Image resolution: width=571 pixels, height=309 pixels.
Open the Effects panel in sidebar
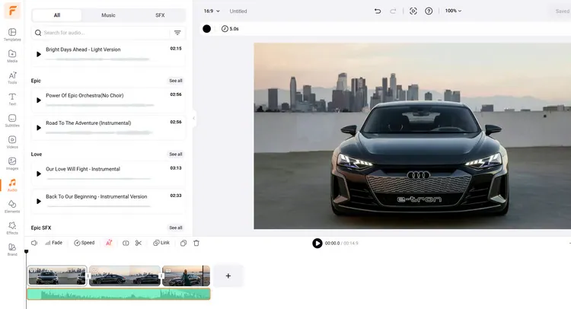(x=12, y=228)
